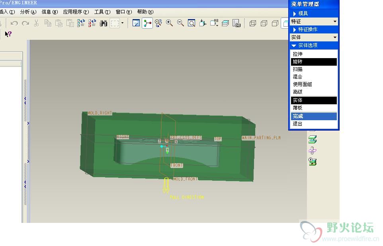Image resolution: width=383 pixels, height=246 pixels.
Task: Toggle the Spin Center icon
Action: click(x=147, y=23)
